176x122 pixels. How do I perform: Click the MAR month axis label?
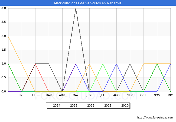click(x=48, y=95)
